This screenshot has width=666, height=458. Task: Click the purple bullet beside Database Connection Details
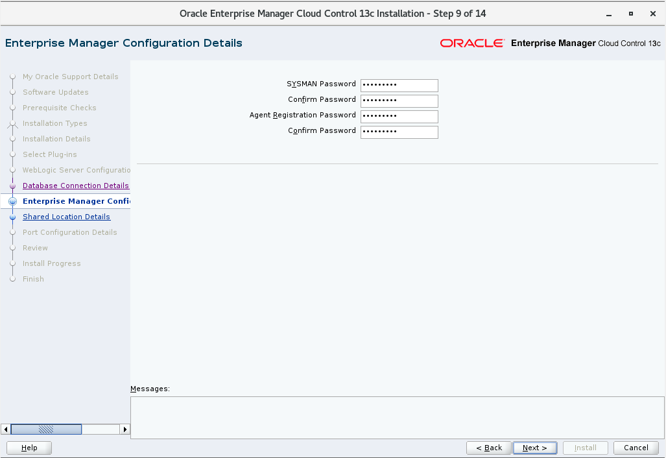coord(13,186)
